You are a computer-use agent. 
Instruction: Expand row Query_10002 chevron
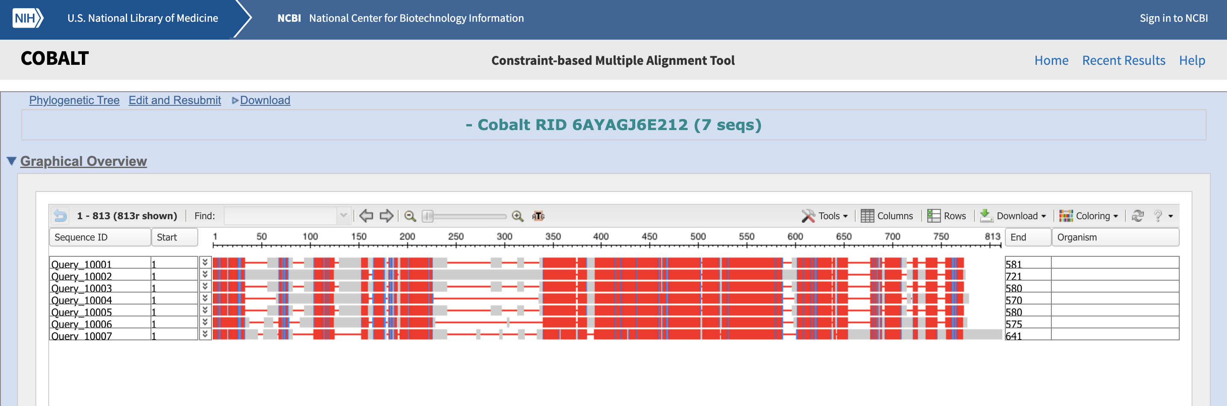point(205,274)
